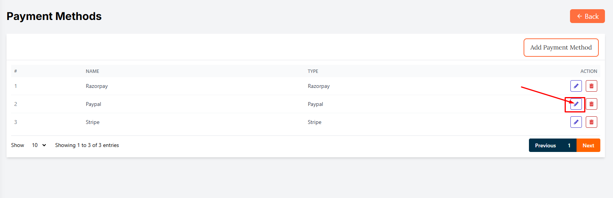Sort by the TYPE column header
The height and width of the screenshot is (198, 613).
pyautogui.click(x=313, y=71)
